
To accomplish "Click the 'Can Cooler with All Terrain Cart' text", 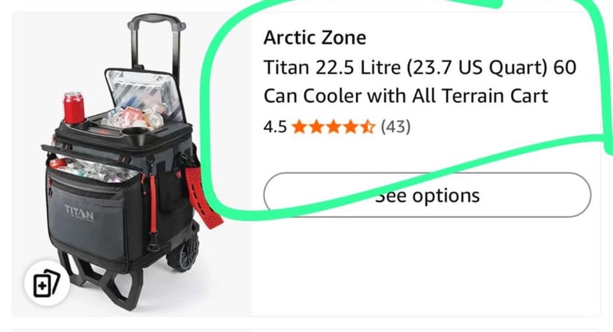I will [405, 96].
